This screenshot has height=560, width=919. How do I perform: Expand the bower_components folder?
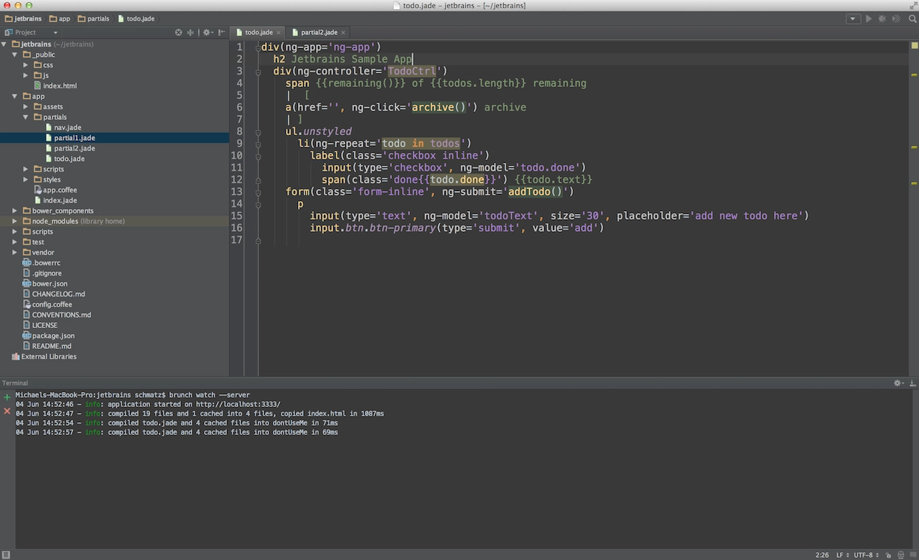(x=15, y=211)
